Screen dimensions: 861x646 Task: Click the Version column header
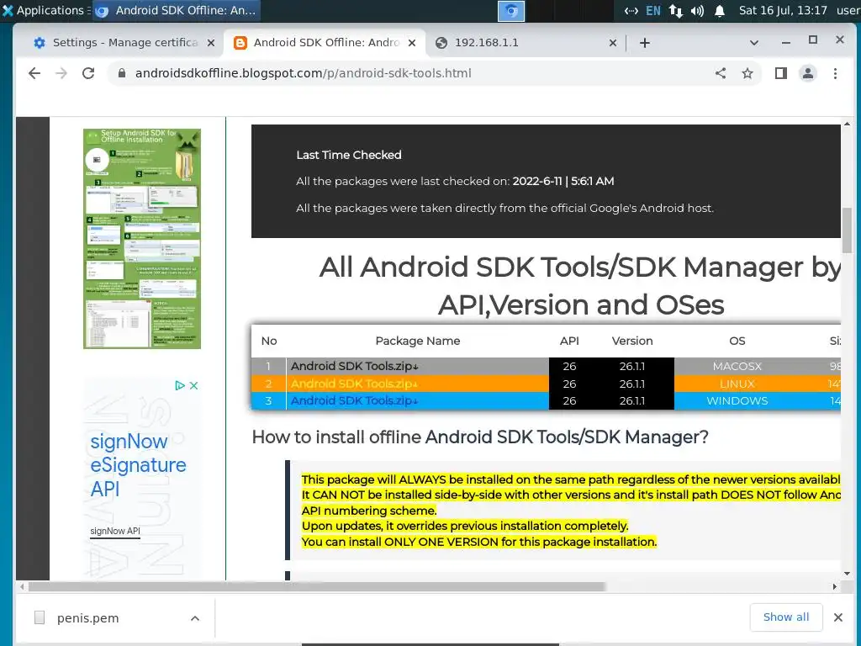tap(632, 341)
